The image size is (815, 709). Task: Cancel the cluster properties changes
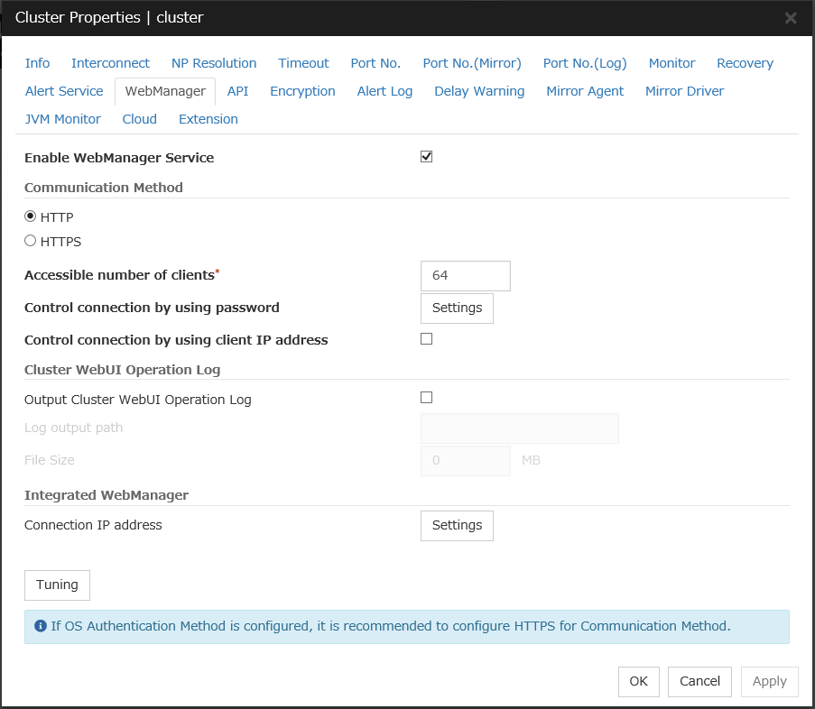click(699, 681)
